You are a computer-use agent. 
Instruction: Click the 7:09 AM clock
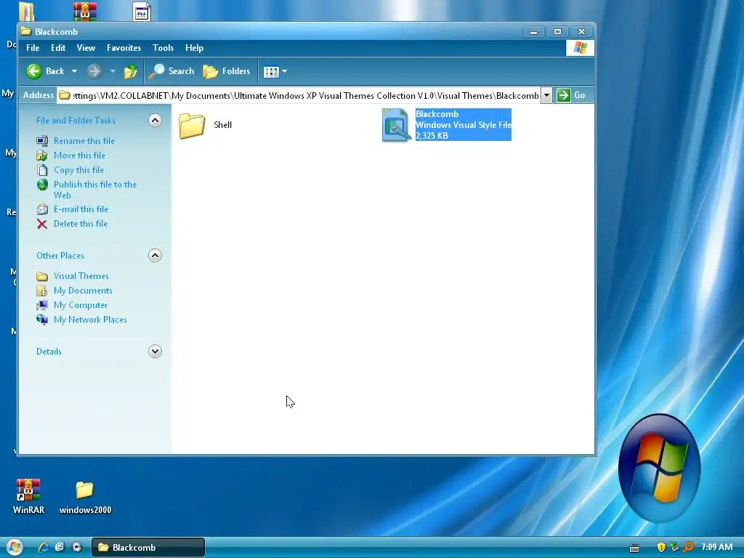(716, 547)
